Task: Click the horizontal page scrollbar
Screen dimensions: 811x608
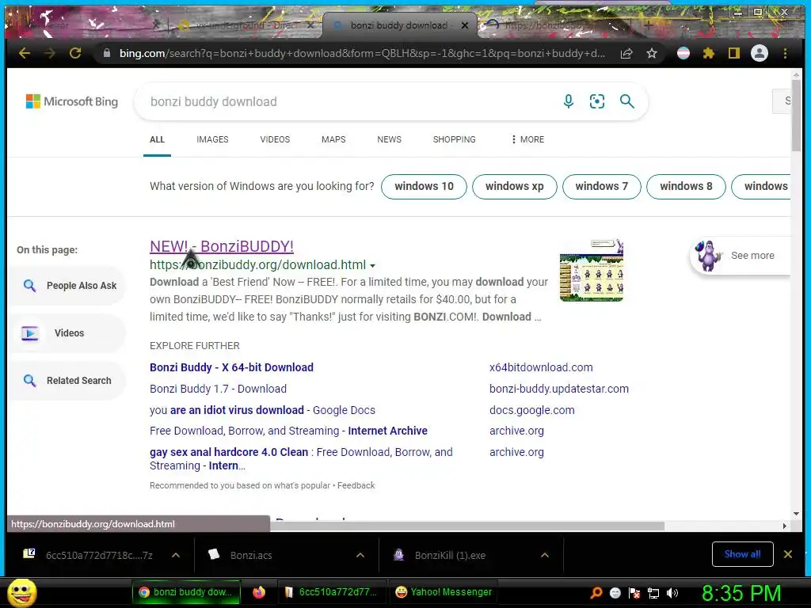Action: point(467,526)
